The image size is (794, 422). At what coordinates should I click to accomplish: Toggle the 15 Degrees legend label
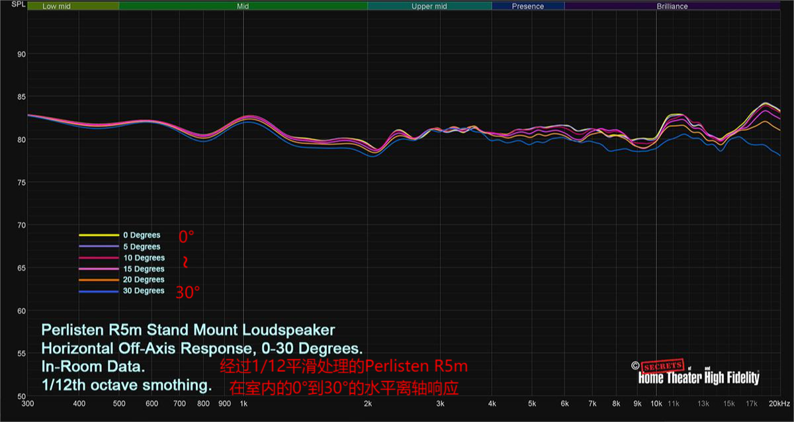144,269
